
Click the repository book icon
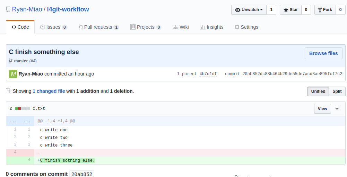(8, 9)
